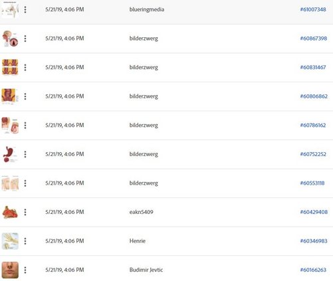Open the three-dot menu for eakn5409 row
The height and width of the screenshot is (281, 333).
pos(25,212)
